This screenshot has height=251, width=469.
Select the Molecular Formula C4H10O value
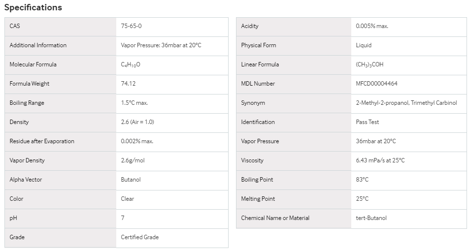click(x=131, y=64)
